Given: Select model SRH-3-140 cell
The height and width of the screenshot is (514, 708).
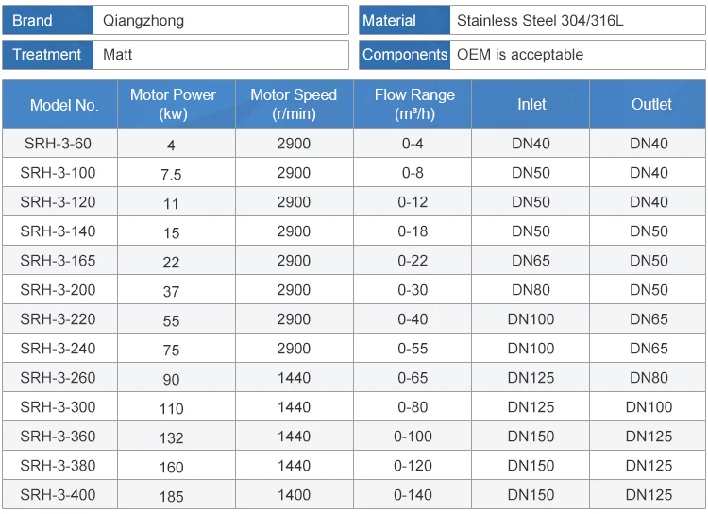Looking at the screenshot, I should click(60, 231).
